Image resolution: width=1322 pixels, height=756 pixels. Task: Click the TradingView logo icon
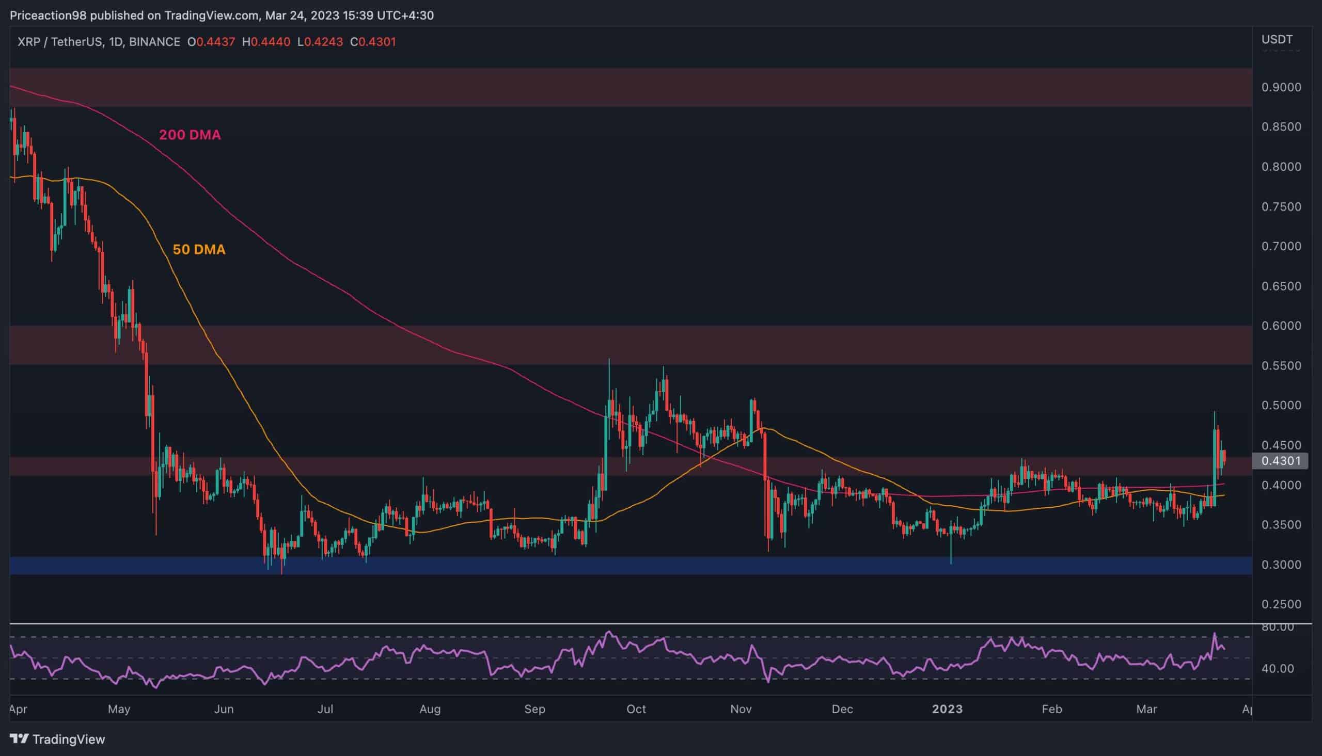[x=20, y=739]
